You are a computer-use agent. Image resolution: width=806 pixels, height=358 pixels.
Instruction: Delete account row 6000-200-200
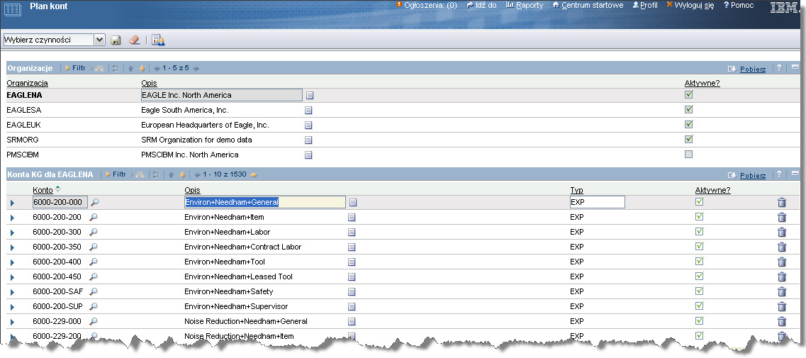pyautogui.click(x=782, y=217)
